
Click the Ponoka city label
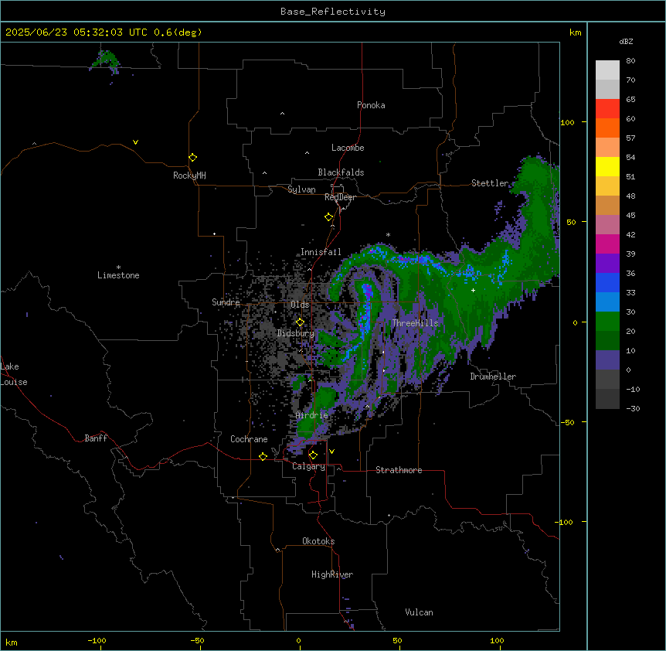[371, 105]
